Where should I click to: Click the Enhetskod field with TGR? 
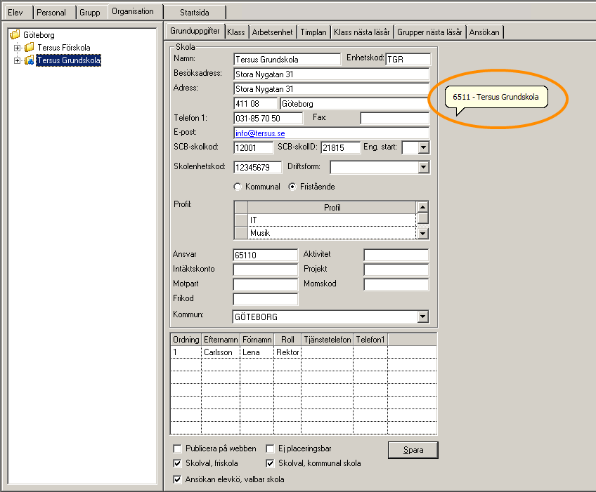click(x=408, y=59)
